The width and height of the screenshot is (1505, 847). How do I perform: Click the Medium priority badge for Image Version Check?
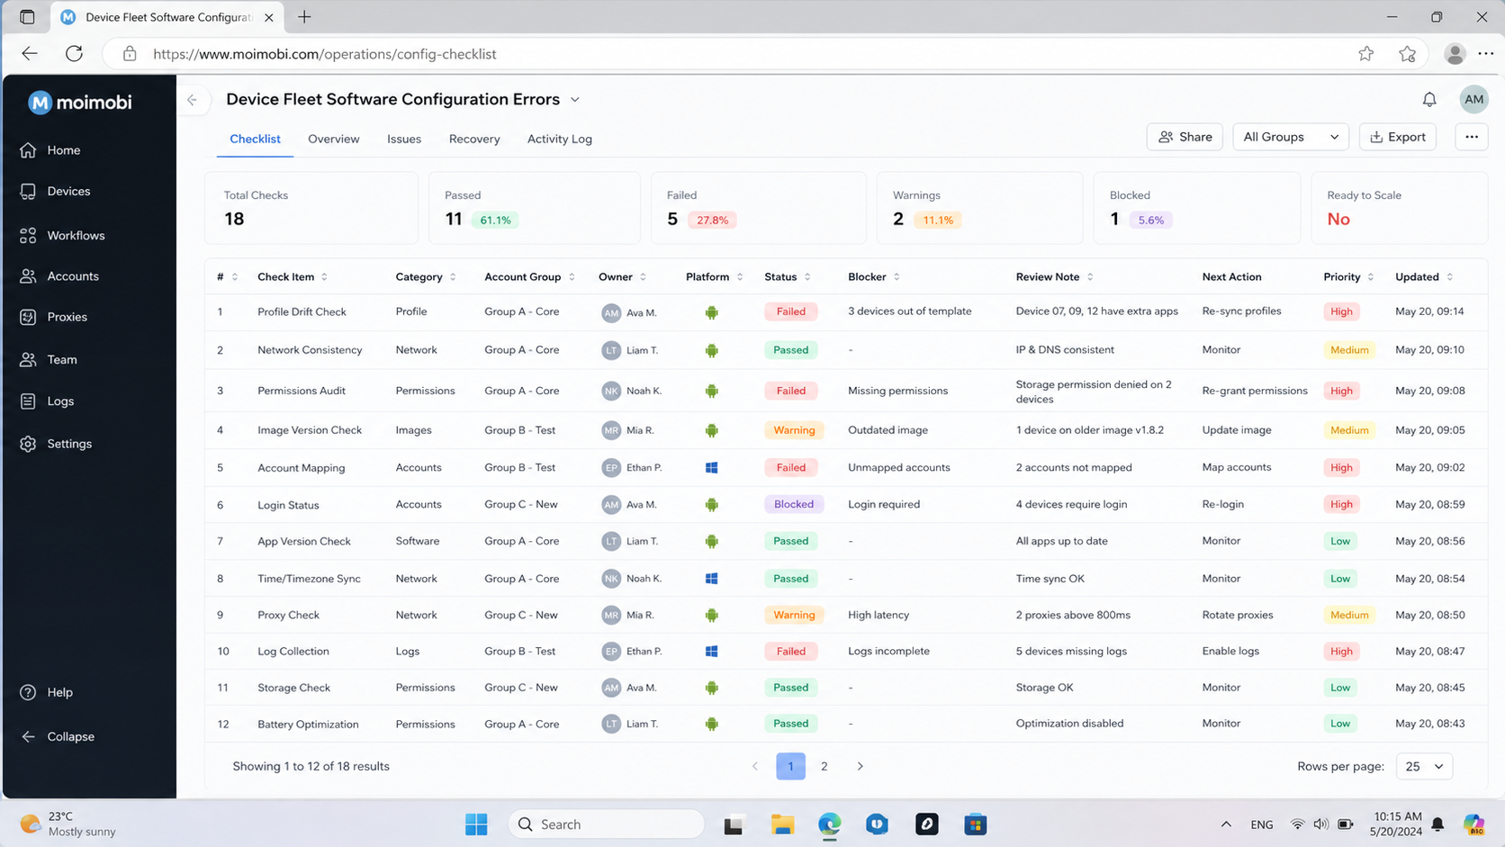pos(1349,430)
